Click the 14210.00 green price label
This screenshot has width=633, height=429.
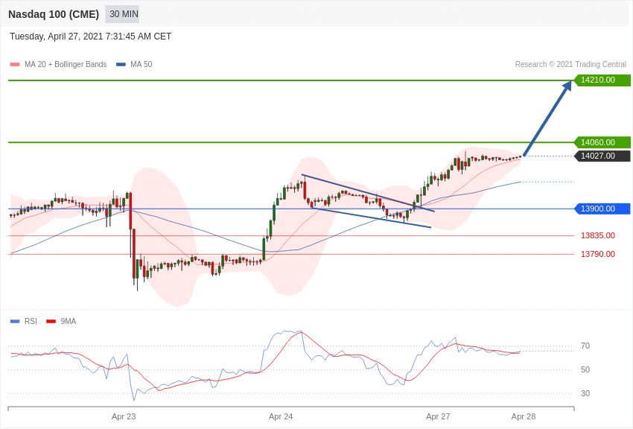602,80
